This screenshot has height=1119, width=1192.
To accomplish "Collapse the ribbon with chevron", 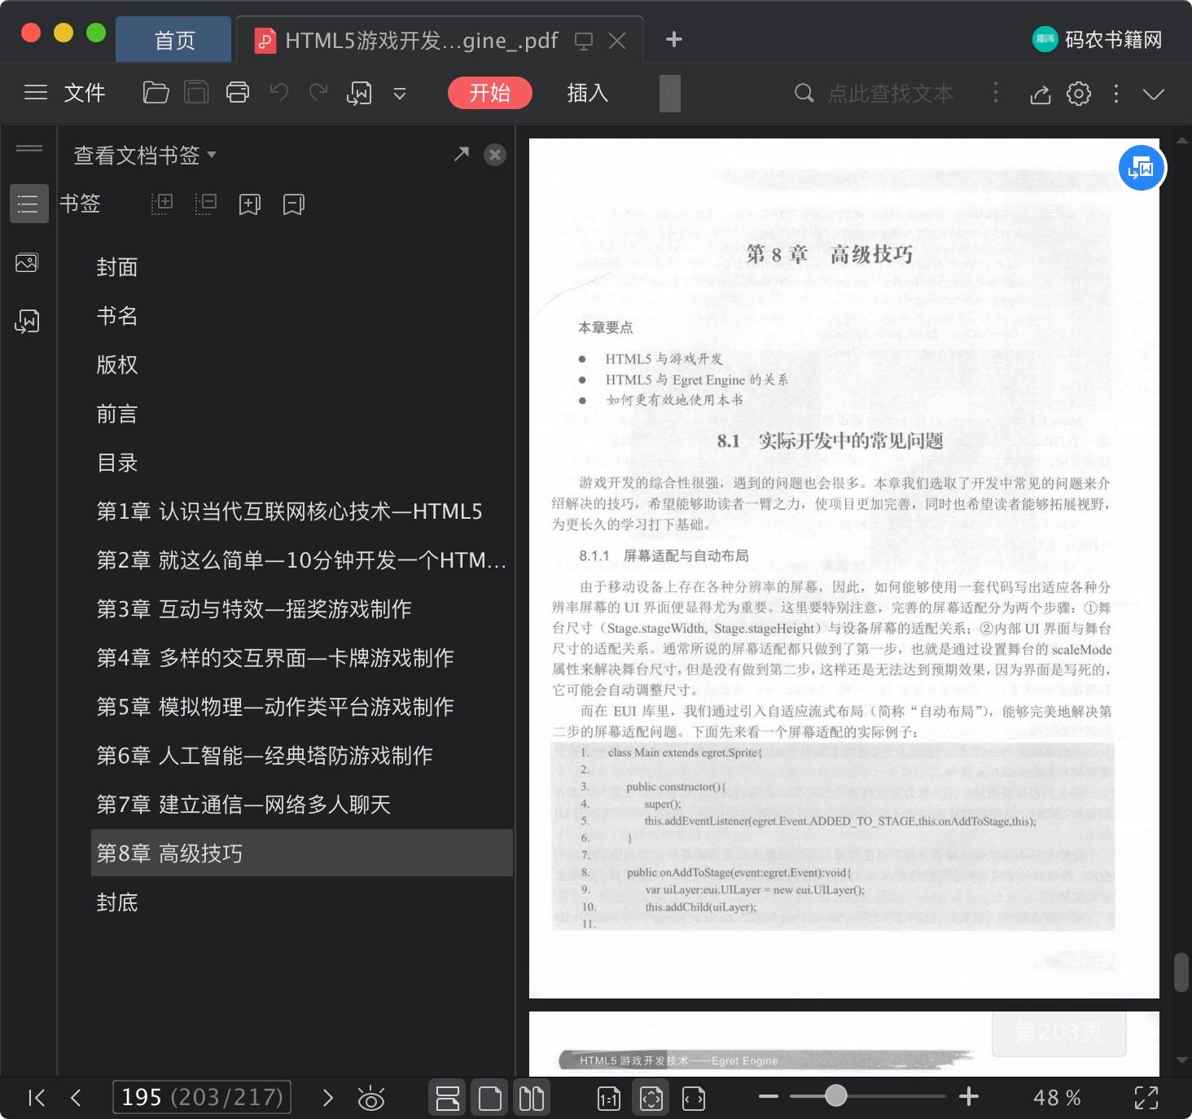I will click(1154, 94).
